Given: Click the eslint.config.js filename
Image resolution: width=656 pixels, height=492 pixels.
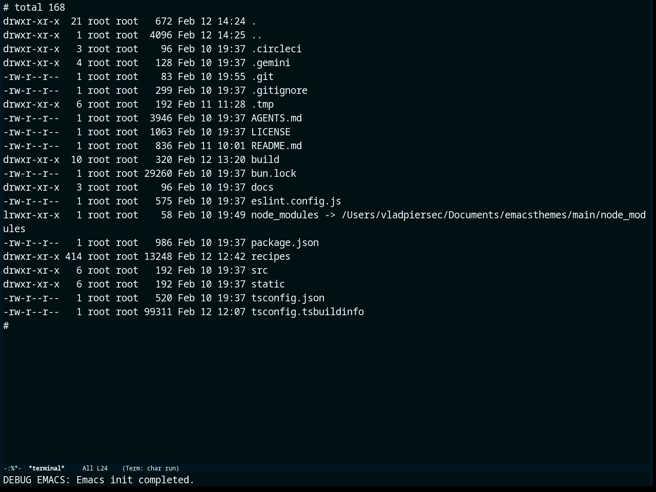Looking at the screenshot, I should click(x=296, y=201).
